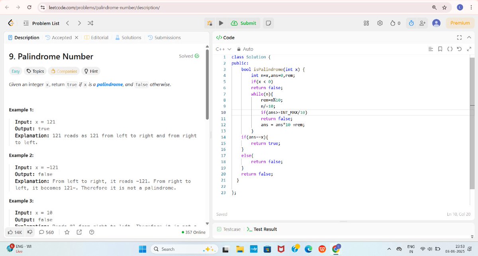Show the Hint
478x256 pixels.
[x=91, y=71]
